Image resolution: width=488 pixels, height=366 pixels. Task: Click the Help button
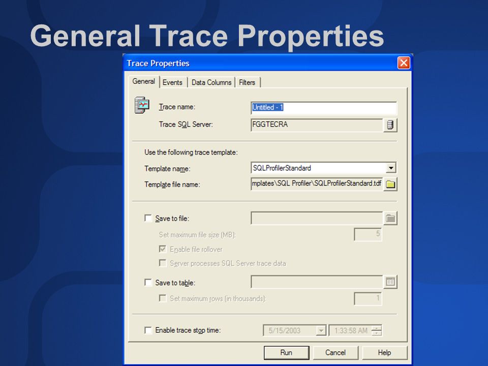(385, 353)
